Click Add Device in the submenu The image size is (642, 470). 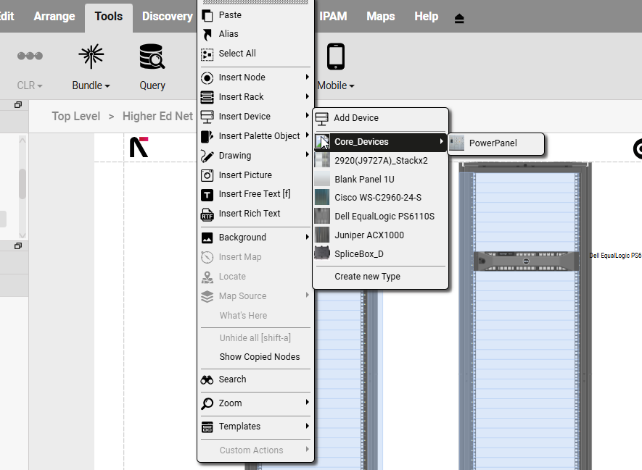coord(355,118)
